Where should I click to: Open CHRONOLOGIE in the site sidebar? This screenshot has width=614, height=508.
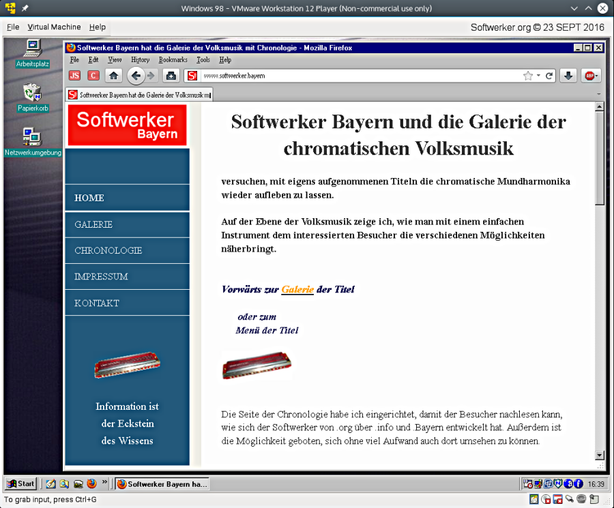(108, 250)
